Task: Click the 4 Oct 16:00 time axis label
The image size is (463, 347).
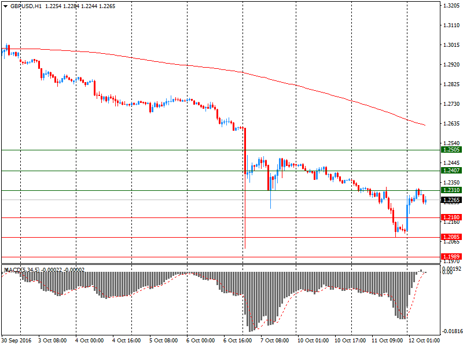Action: click(x=127, y=341)
